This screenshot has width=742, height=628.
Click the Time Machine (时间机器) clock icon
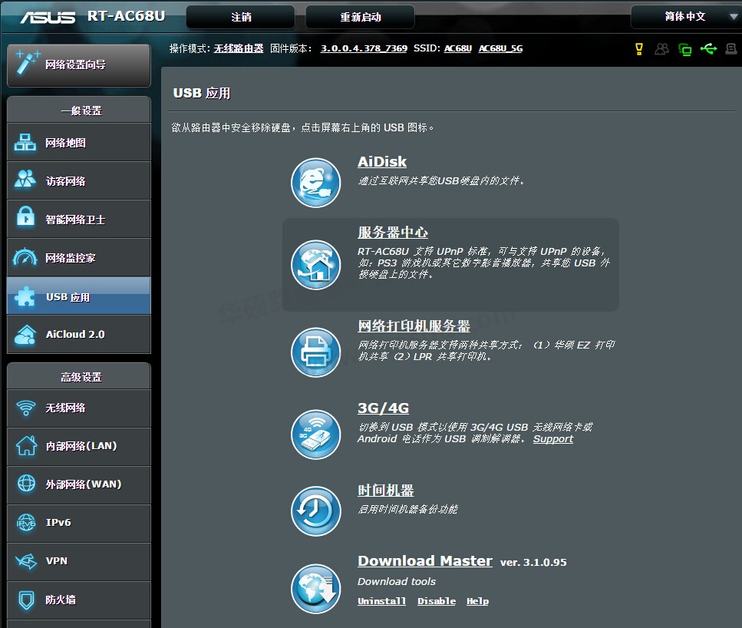315,511
